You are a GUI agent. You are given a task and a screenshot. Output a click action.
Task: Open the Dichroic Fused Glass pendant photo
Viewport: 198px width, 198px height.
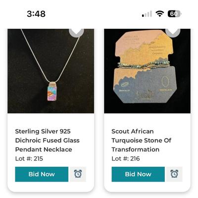coord(51,71)
